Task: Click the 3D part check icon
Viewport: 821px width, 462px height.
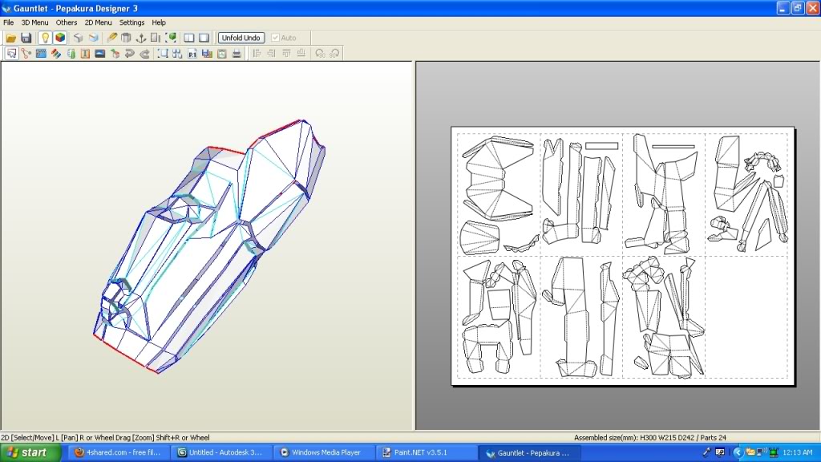Action: click(115, 54)
